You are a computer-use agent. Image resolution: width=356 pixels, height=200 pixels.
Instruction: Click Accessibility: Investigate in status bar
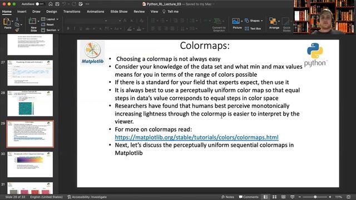coord(87,197)
